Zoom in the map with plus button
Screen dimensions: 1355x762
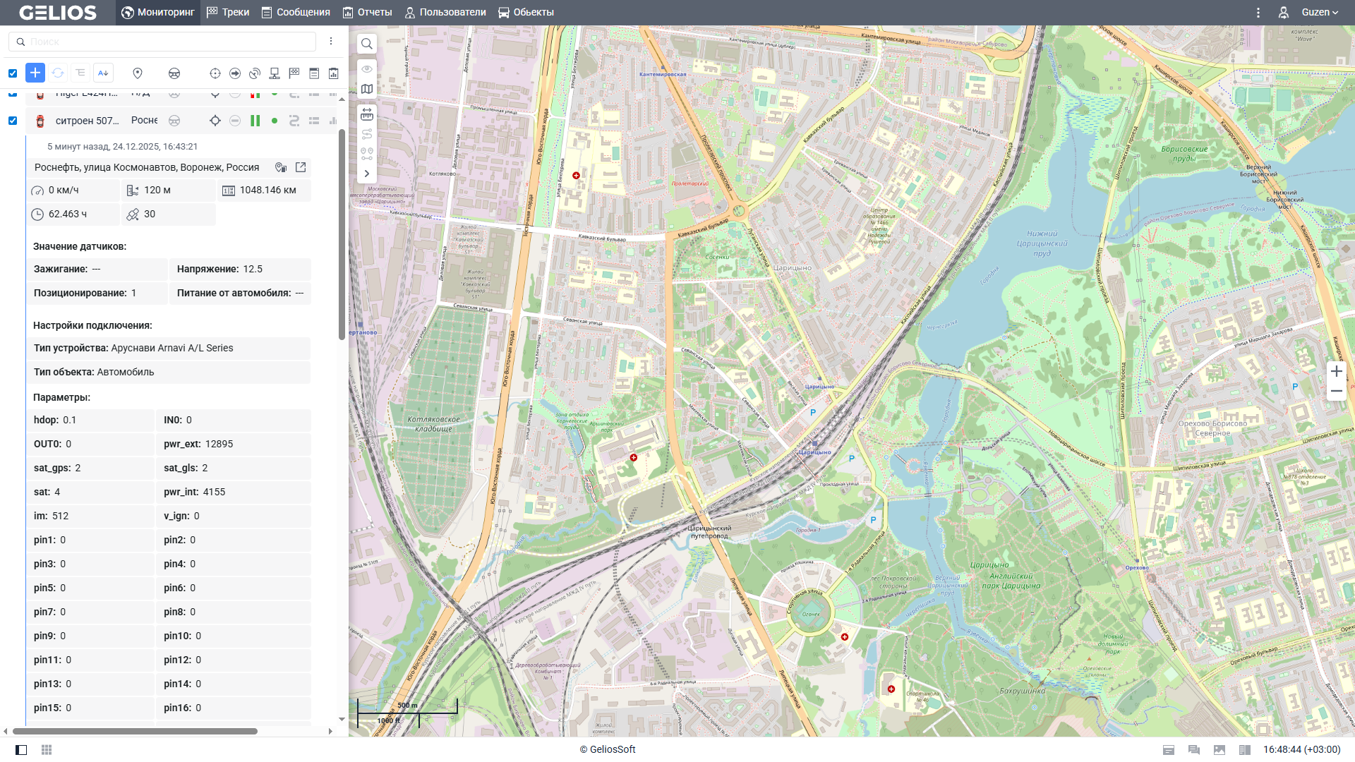click(1336, 371)
